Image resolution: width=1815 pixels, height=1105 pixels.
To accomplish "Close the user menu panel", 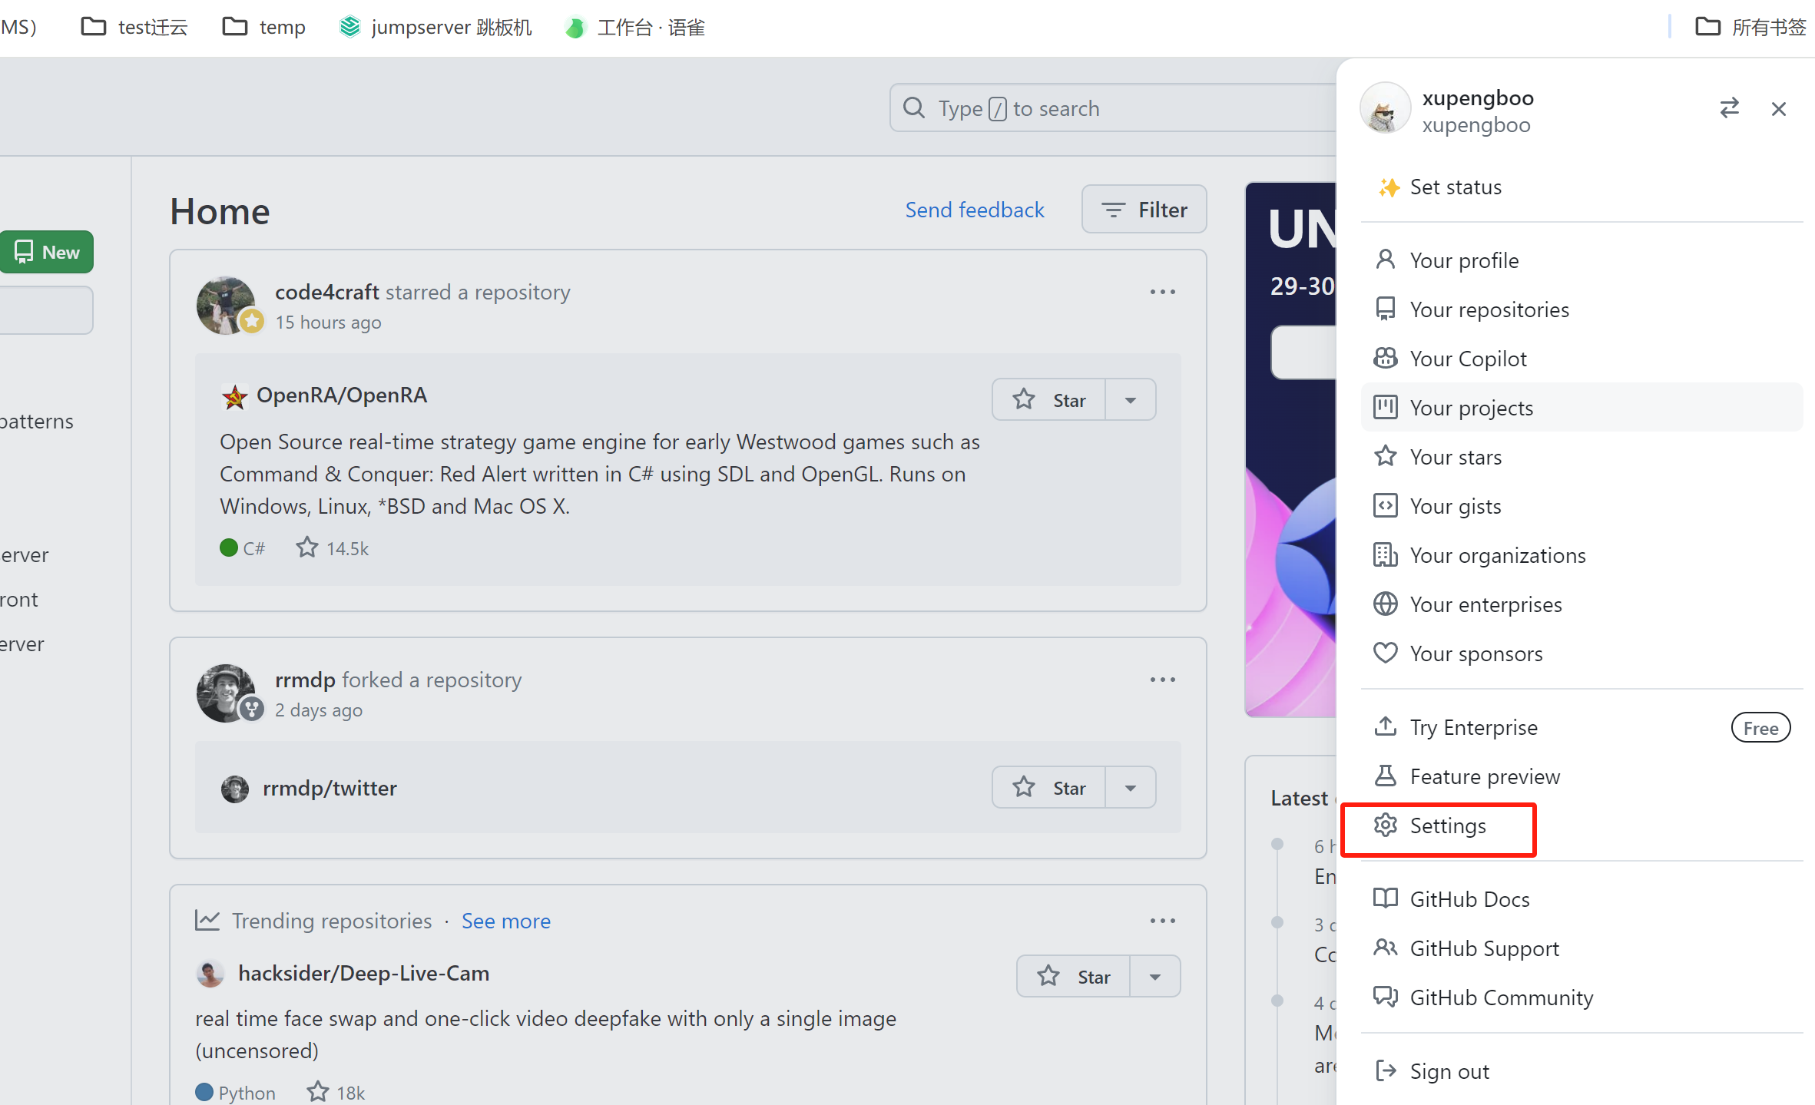I will tap(1778, 109).
